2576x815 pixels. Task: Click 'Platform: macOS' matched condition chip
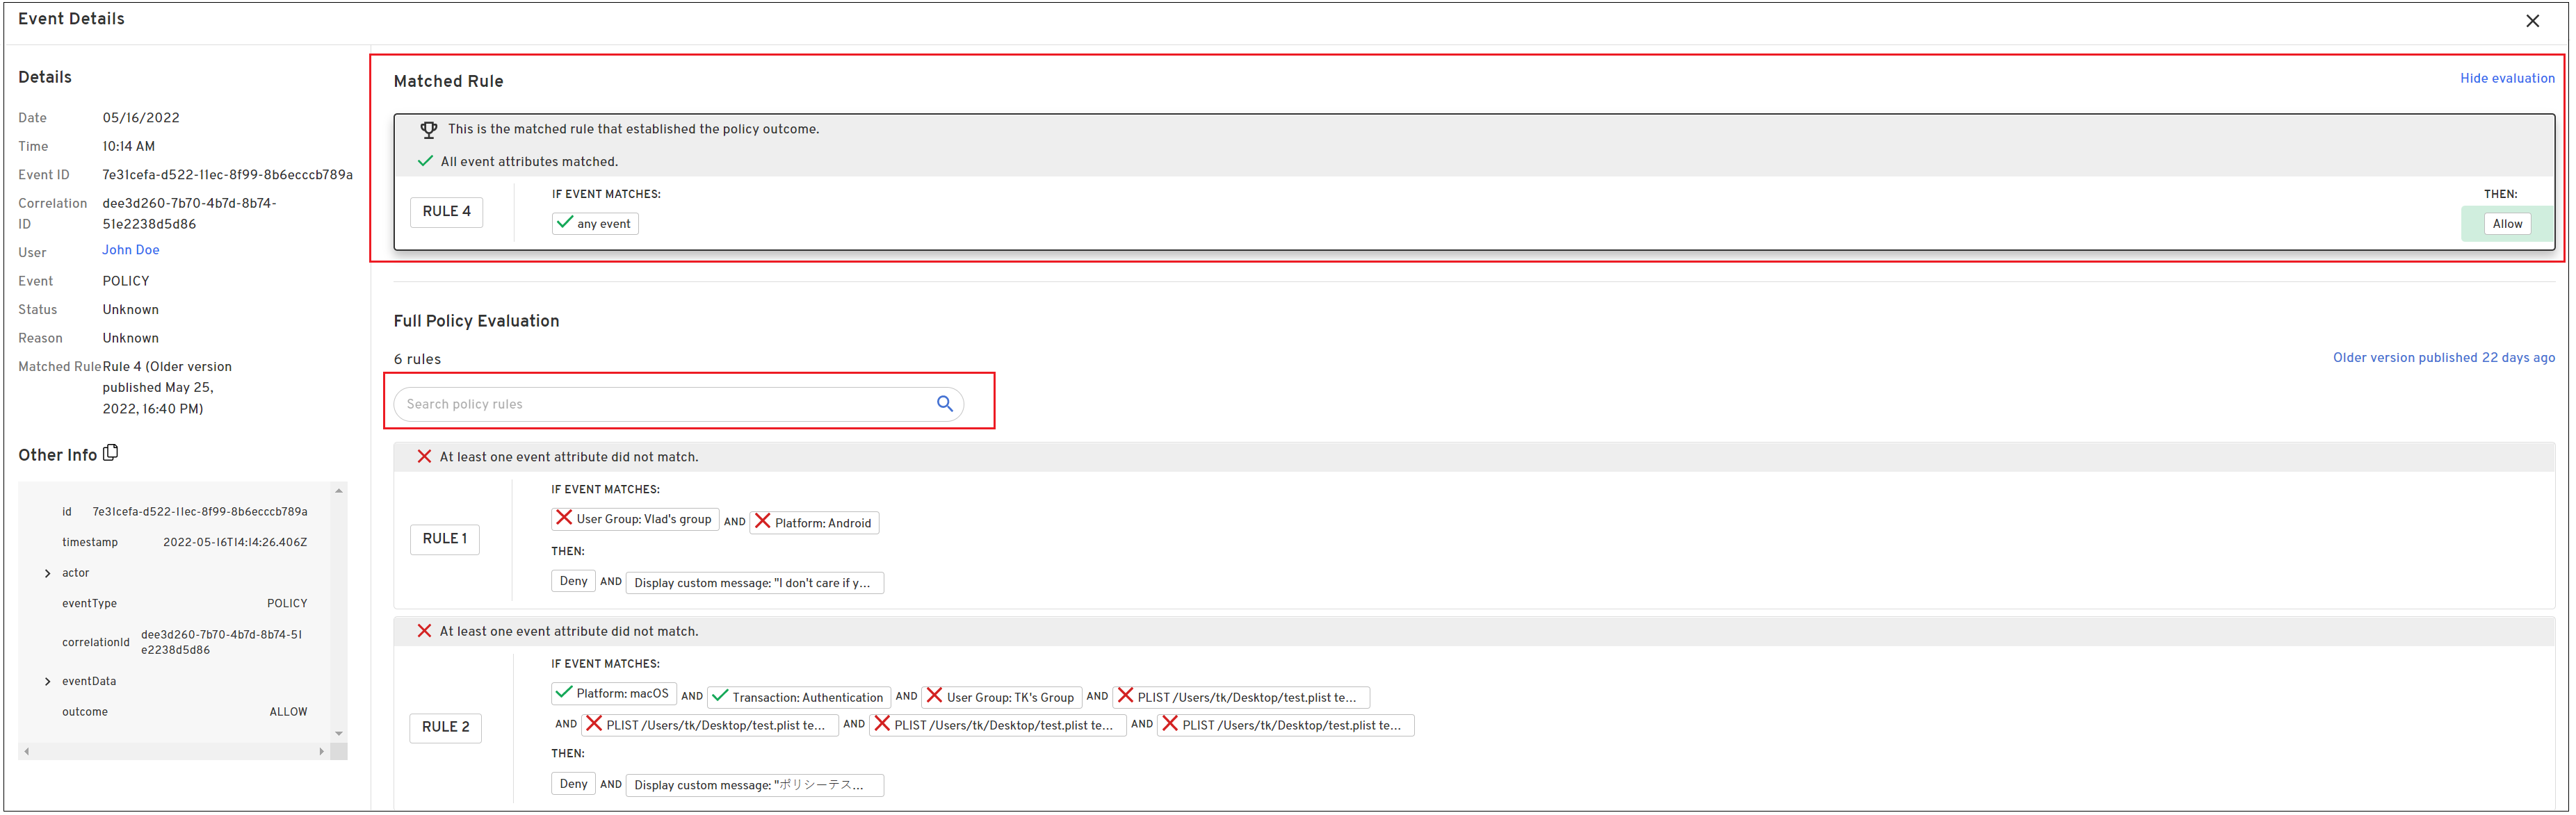pos(613,693)
